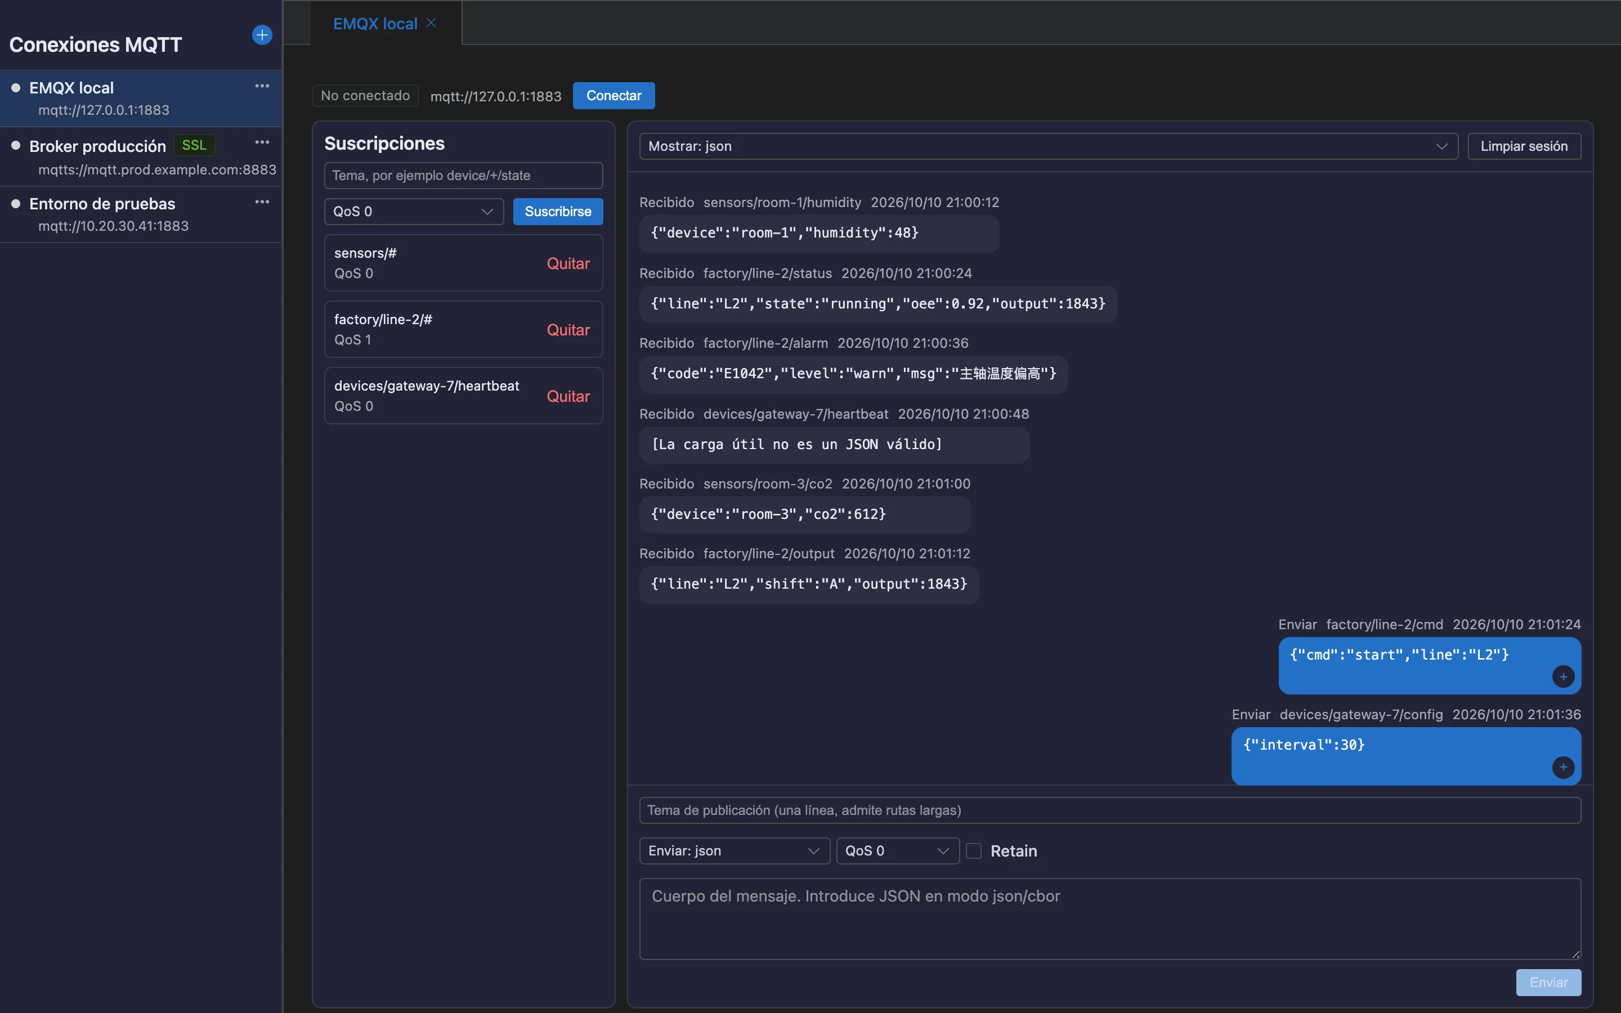Click the shift A output message payload

809,584
